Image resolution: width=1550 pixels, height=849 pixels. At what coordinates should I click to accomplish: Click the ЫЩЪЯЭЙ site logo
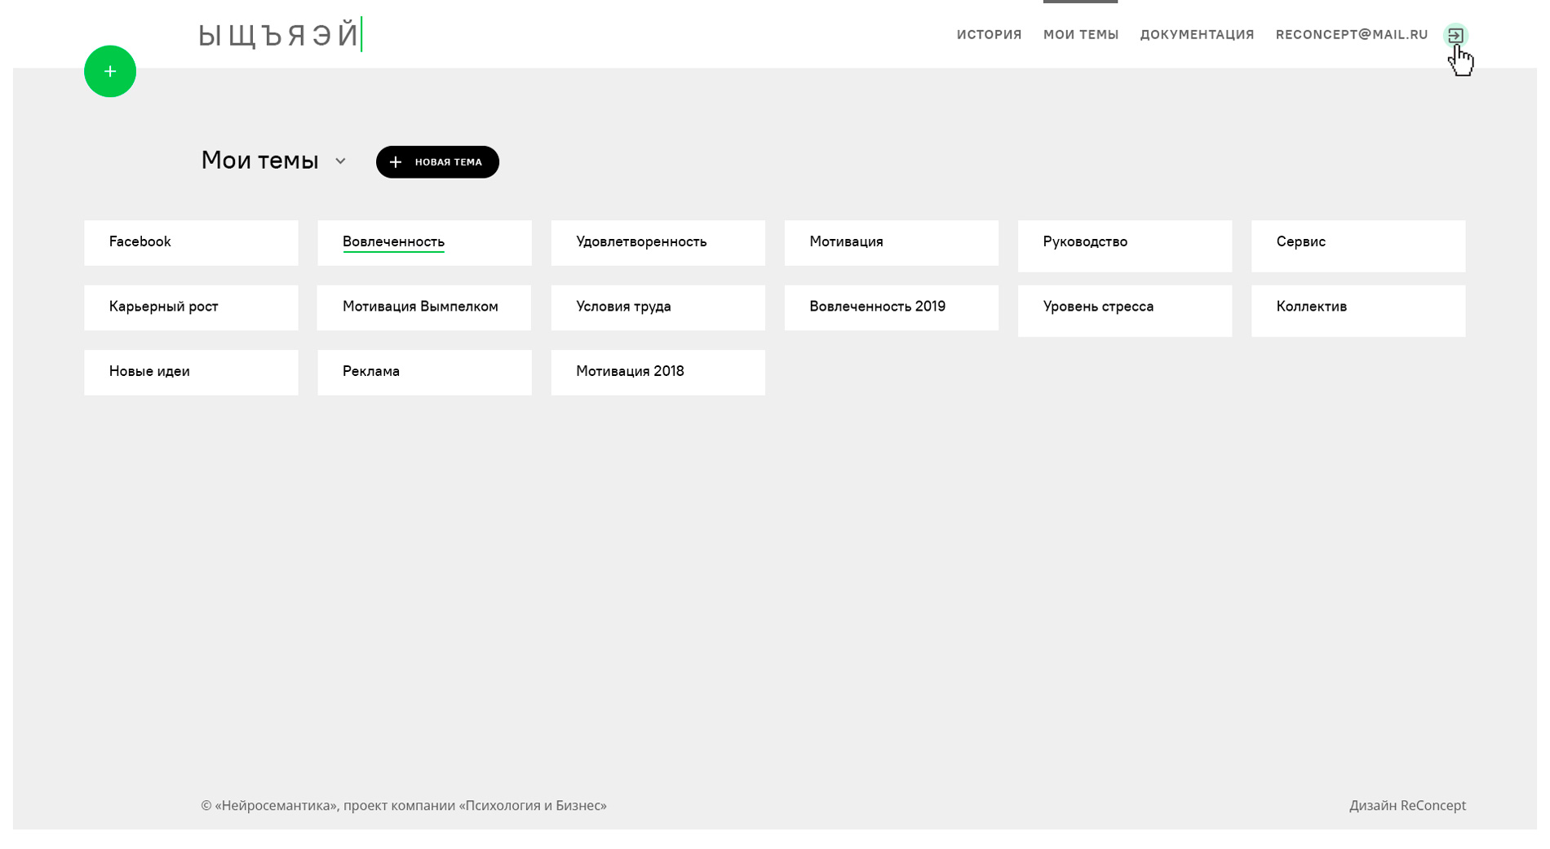(279, 35)
